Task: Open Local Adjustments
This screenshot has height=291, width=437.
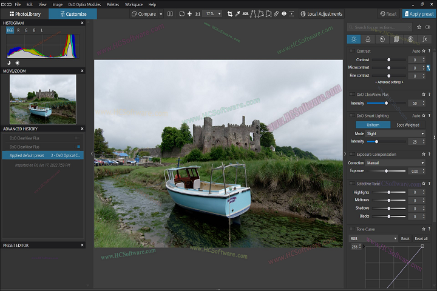Action: coord(321,14)
